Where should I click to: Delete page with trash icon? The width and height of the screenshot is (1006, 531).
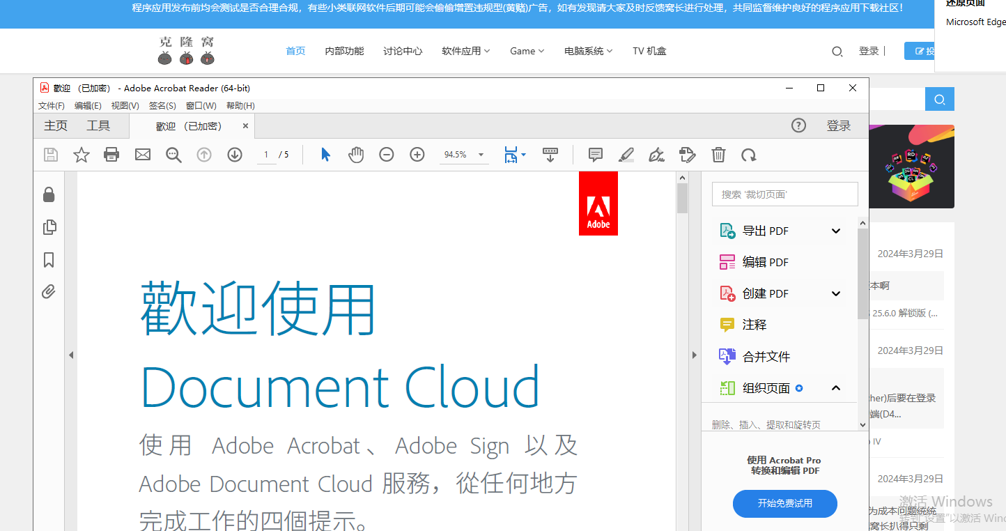[718, 155]
